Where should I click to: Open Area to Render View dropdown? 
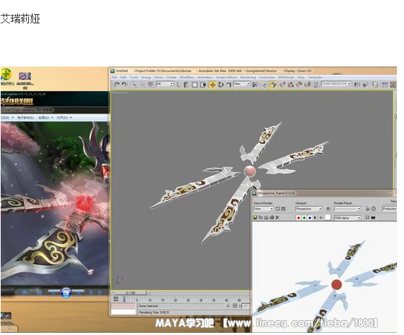pyautogui.click(x=263, y=209)
